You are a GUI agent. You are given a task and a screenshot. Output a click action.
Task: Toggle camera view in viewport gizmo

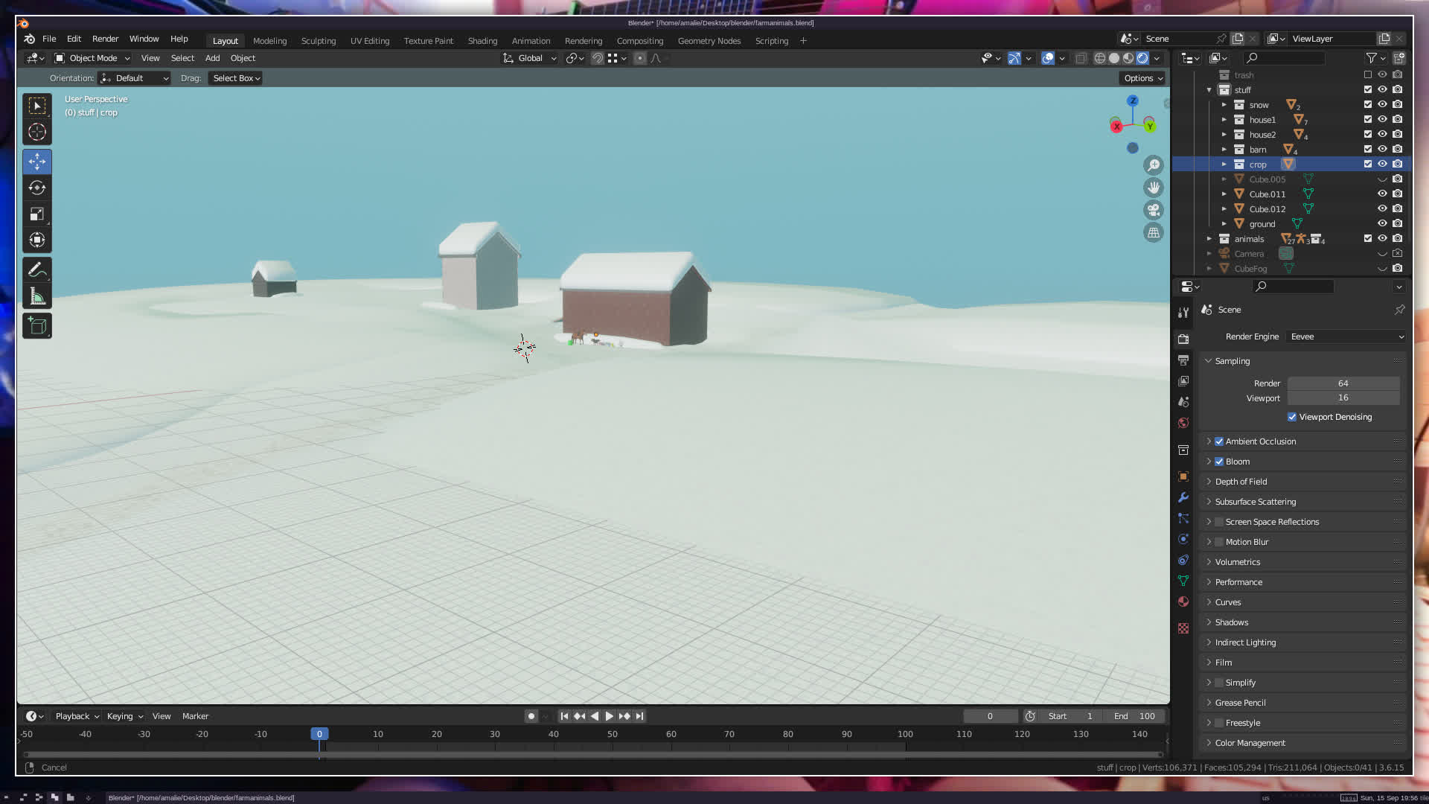point(1154,210)
